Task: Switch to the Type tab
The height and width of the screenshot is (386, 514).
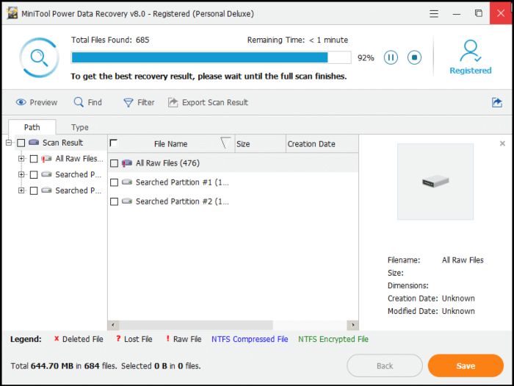Action: point(79,127)
